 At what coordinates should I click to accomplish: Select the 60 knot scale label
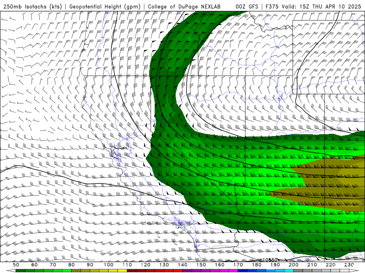pyautogui.click(x=34, y=265)
